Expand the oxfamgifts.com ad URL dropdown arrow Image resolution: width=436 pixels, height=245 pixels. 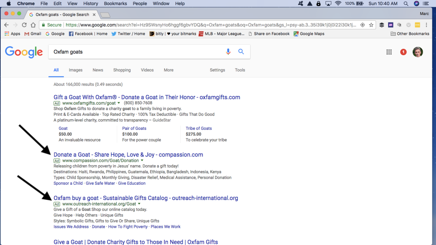[x=119, y=103]
